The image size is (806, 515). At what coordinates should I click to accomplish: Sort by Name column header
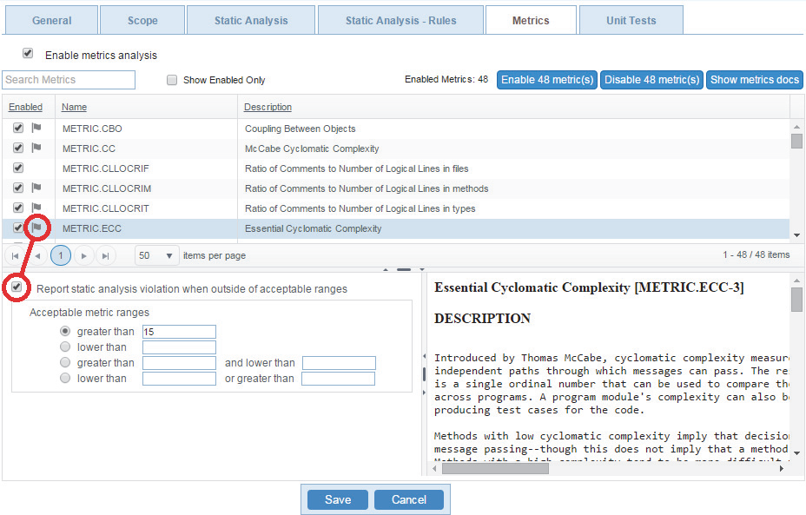(74, 107)
